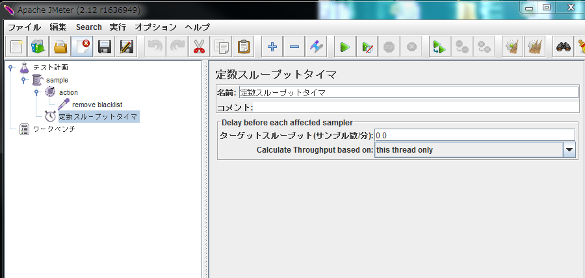Collapse the sample thread group handle

pyautogui.click(x=23, y=80)
